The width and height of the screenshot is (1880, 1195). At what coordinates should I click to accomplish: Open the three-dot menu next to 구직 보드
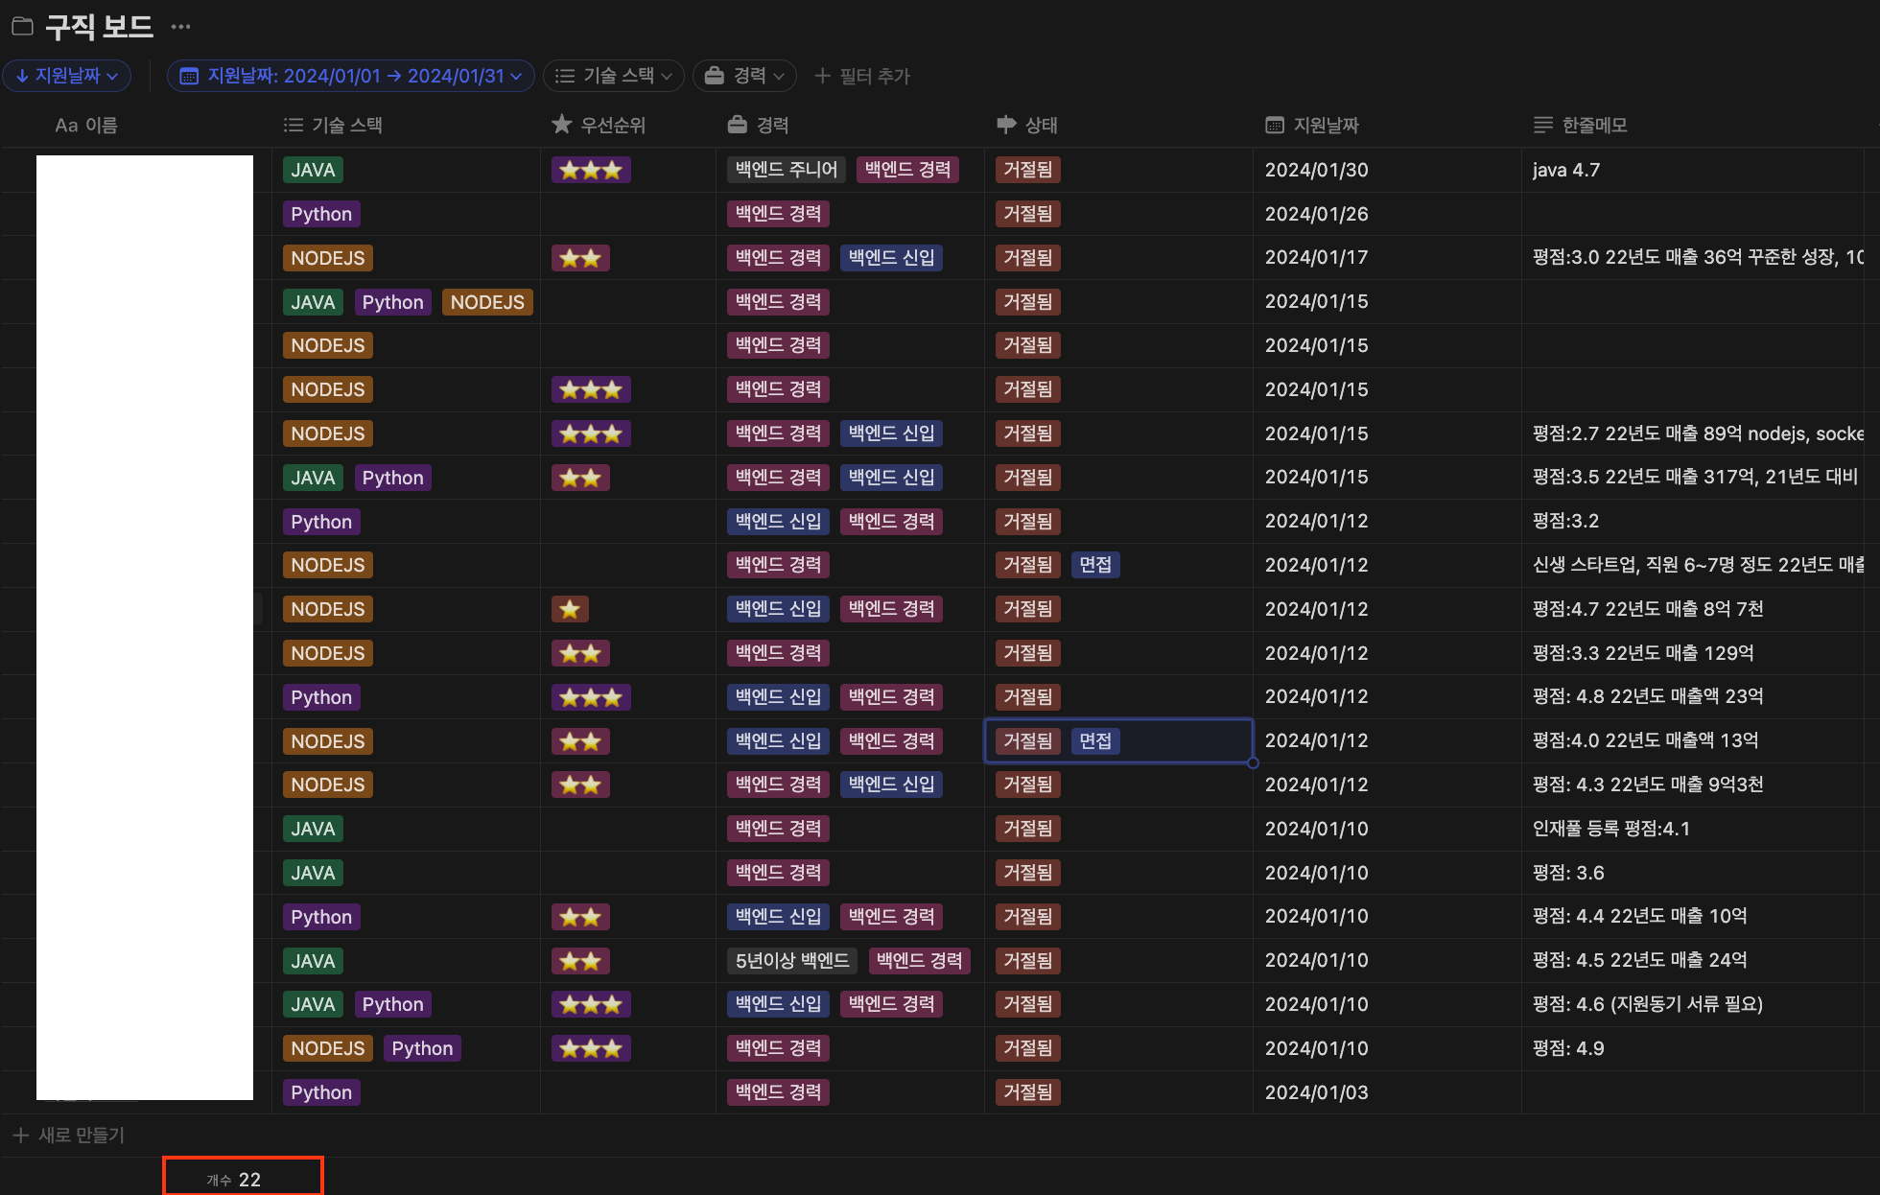click(x=180, y=27)
